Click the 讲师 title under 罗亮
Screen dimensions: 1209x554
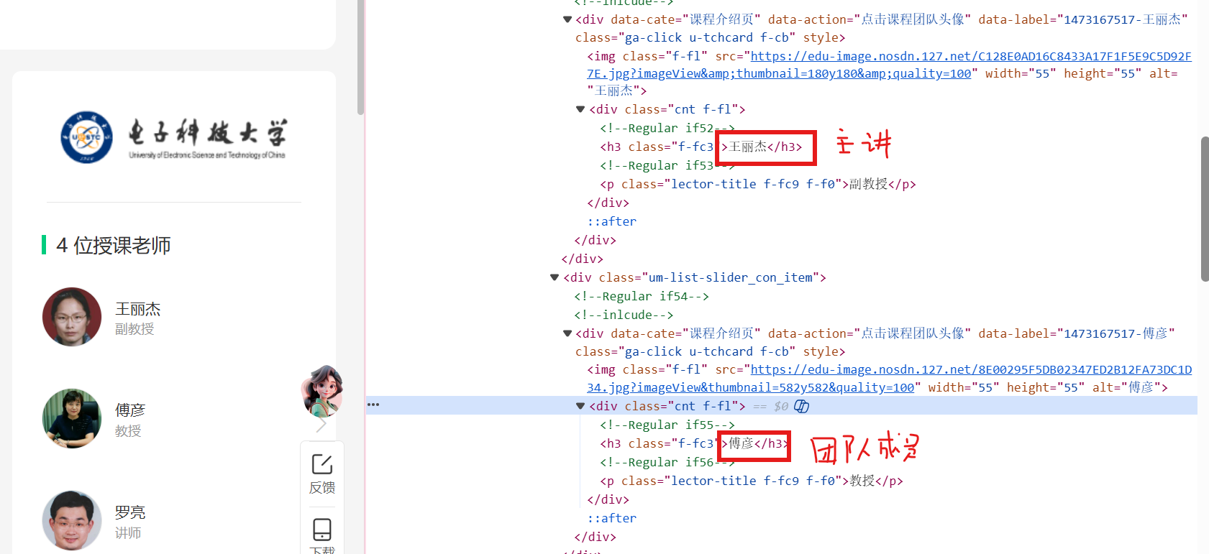[x=128, y=533]
